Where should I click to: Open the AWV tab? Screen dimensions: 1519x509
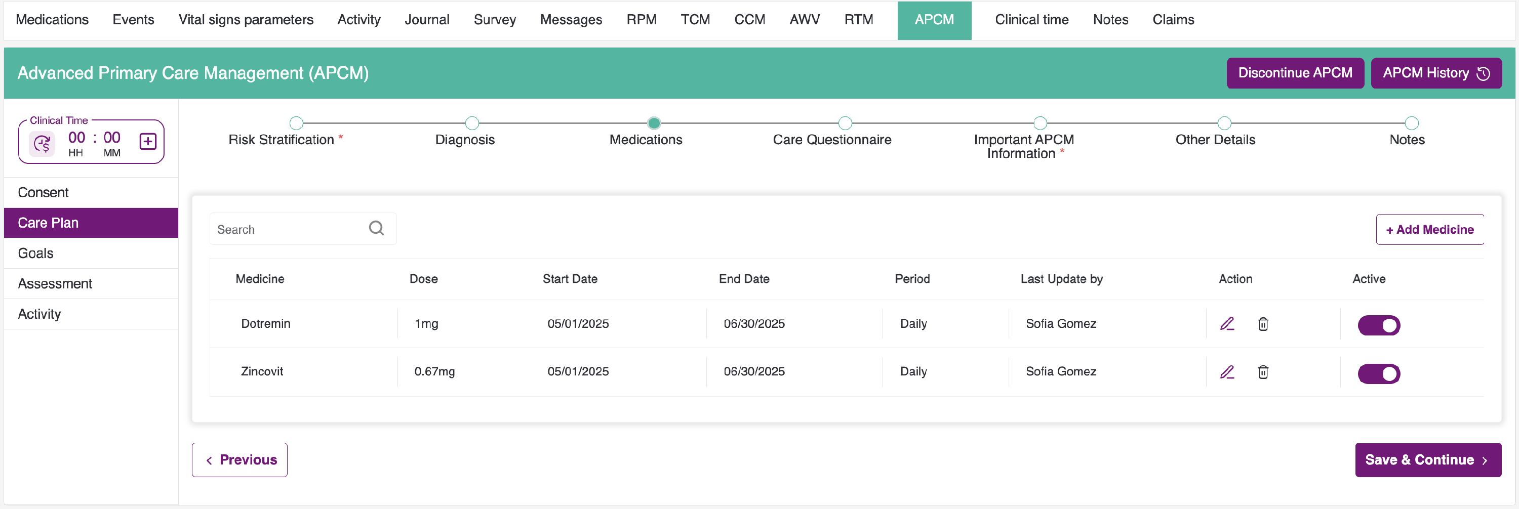tap(805, 20)
